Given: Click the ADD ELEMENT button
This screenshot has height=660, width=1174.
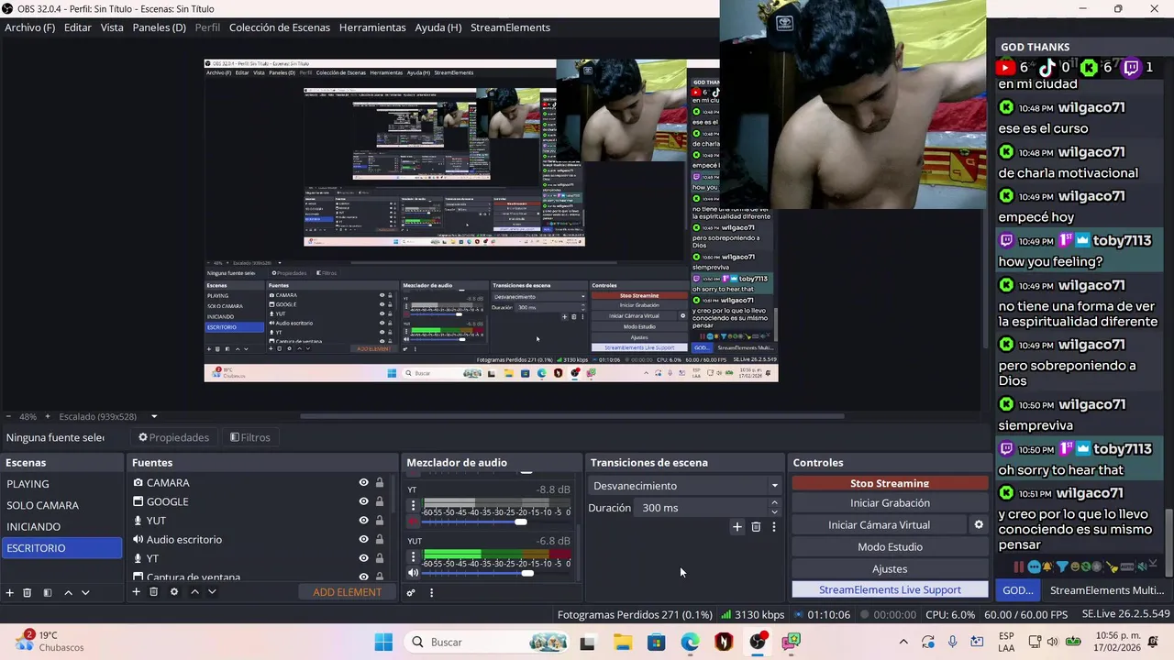Looking at the screenshot, I should (x=347, y=592).
